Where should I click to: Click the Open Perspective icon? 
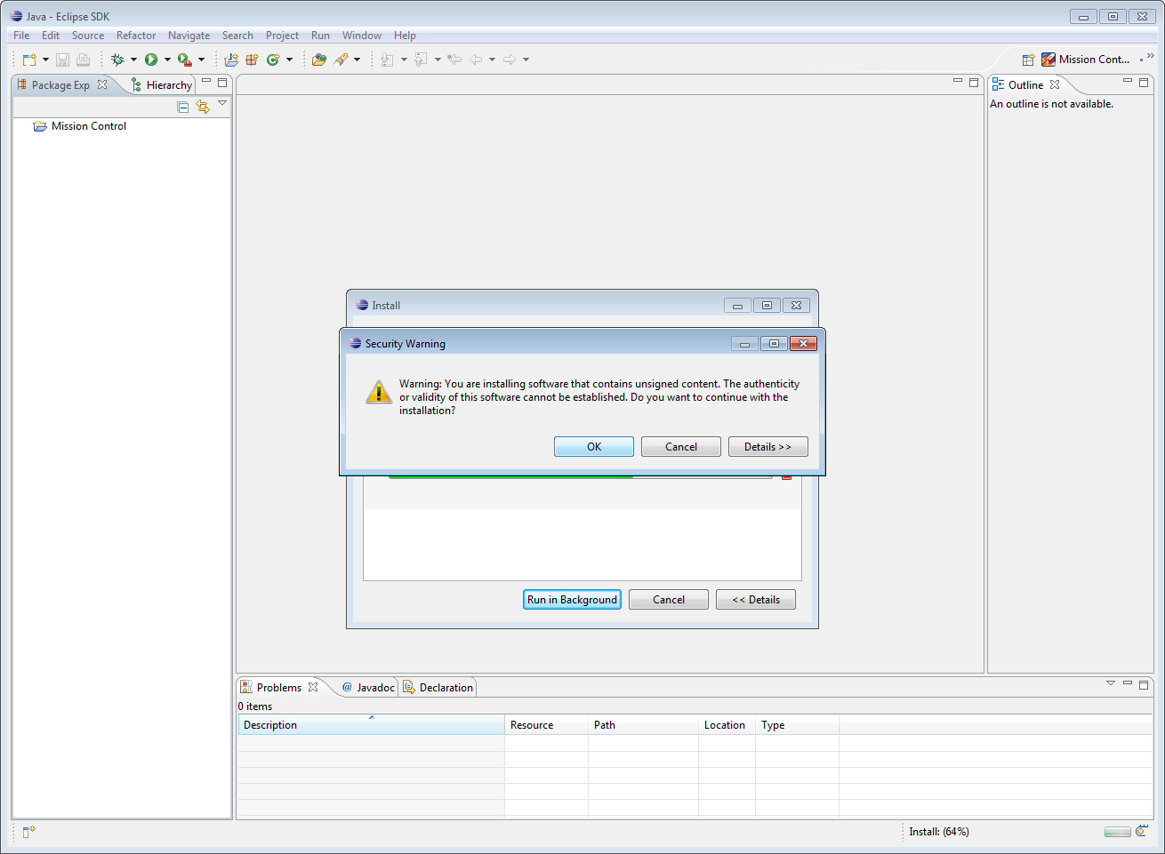(x=1028, y=60)
